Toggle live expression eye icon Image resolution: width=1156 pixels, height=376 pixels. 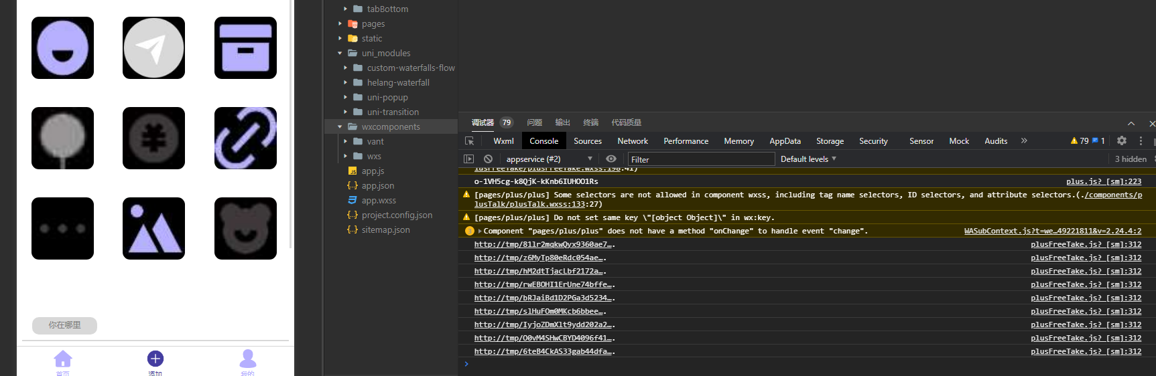pyautogui.click(x=611, y=159)
